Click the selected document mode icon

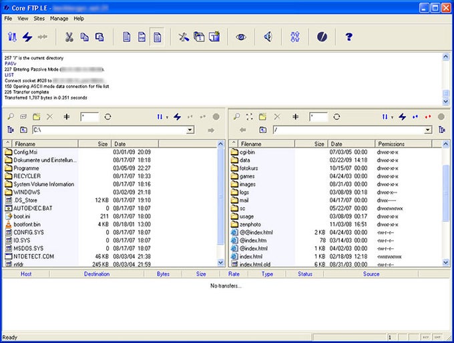click(157, 37)
